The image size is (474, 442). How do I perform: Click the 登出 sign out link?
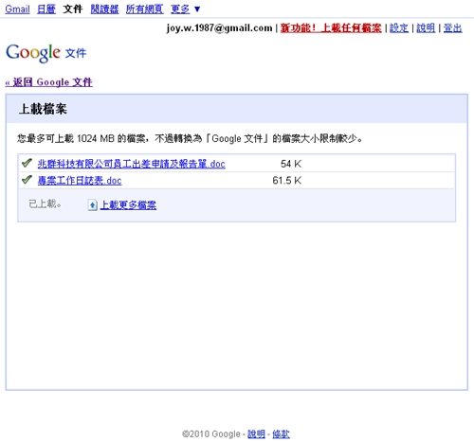(452, 28)
